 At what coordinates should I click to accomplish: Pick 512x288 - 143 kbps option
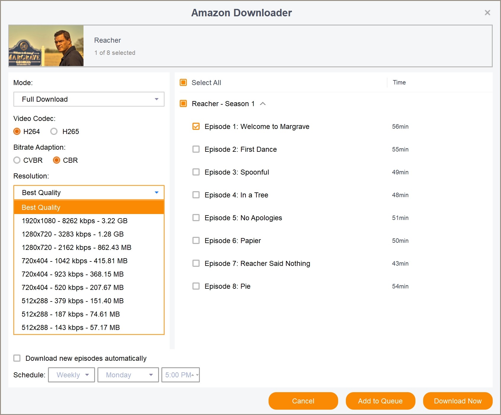[x=70, y=328]
